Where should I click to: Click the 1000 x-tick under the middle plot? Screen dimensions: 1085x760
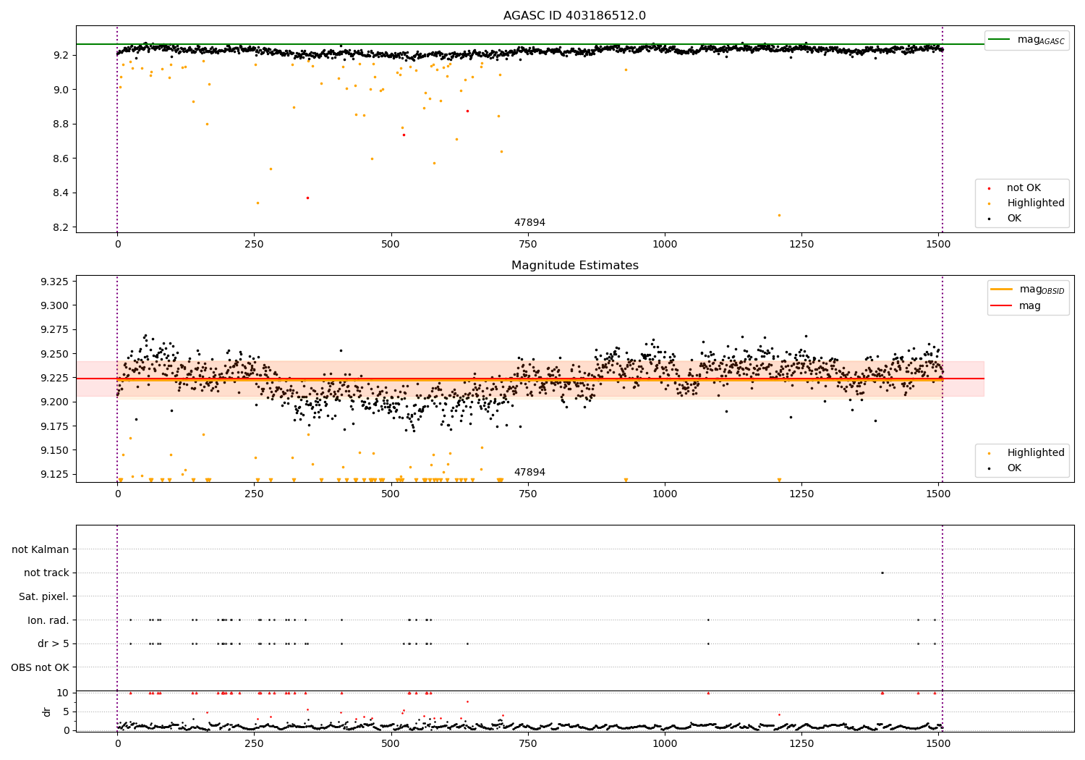pyautogui.click(x=665, y=494)
